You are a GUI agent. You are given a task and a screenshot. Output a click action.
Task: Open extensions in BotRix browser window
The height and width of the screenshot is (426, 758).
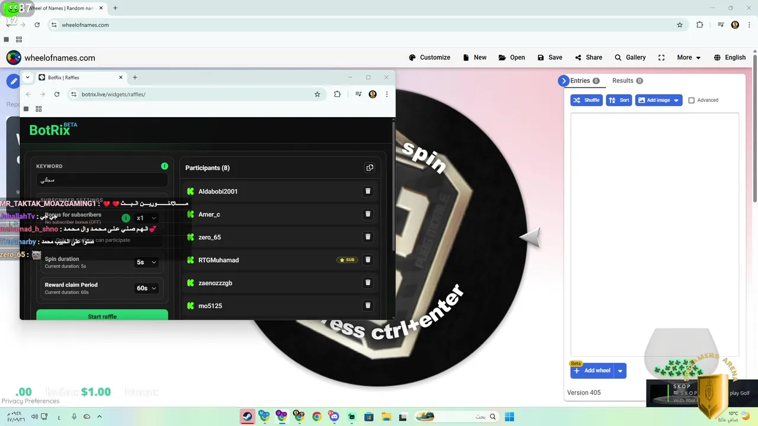[x=337, y=94]
